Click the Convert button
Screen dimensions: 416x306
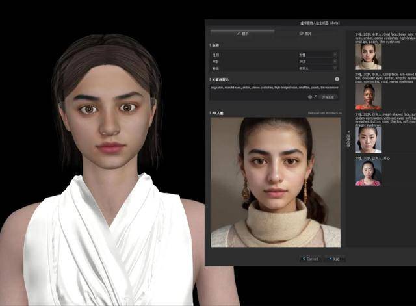310,259
